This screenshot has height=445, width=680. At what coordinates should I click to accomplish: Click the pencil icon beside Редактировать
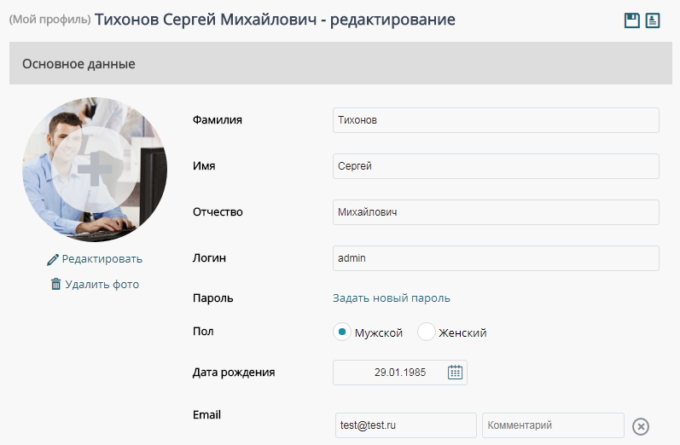click(53, 259)
